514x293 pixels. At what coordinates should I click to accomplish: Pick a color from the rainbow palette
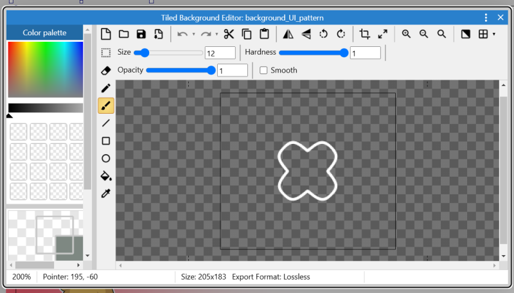pyautogui.click(x=46, y=69)
